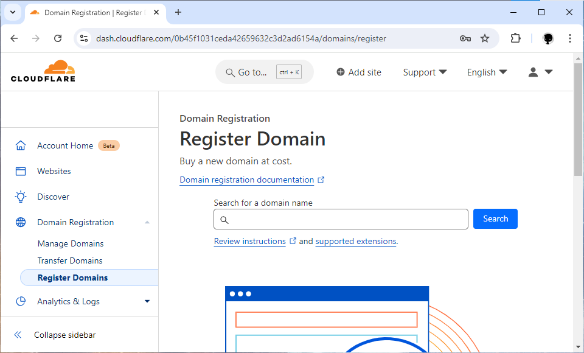Click the Analytics & Logs chart icon
Screen dimensions: 584x353
pos(21,301)
